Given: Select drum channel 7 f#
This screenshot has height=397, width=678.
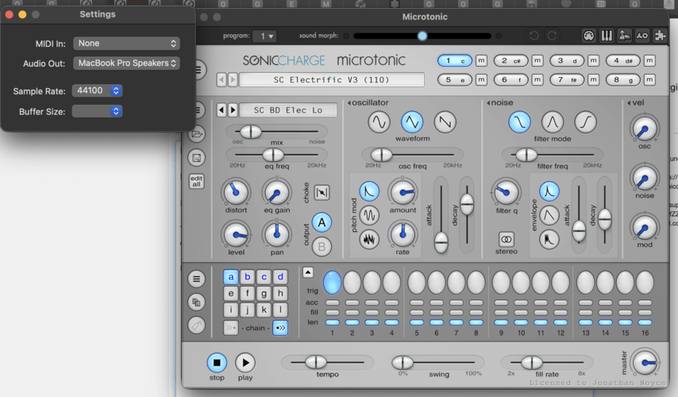Looking at the screenshot, I should 567,79.
